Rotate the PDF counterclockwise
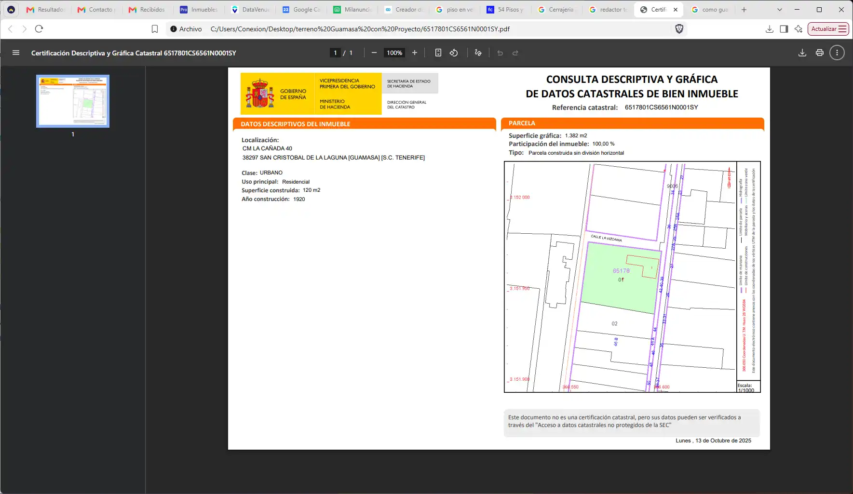 (x=454, y=53)
